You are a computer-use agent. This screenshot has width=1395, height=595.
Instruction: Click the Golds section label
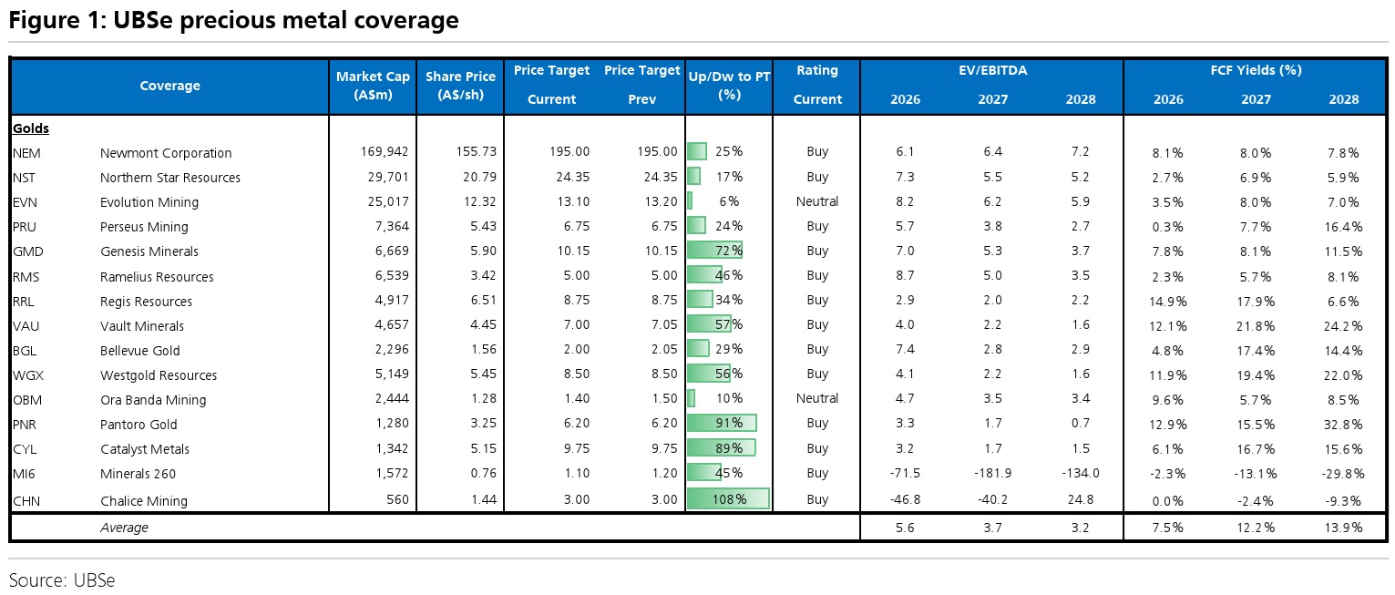pos(31,128)
